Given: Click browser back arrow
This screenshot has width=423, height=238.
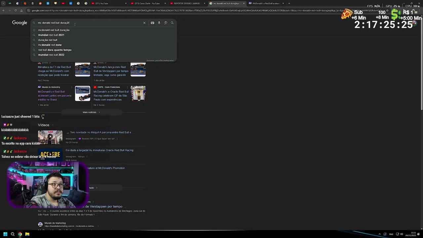Looking at the screenshot, I should [3, 11].
